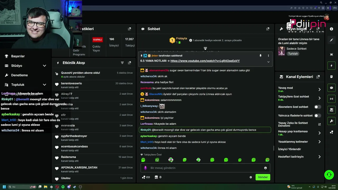This screenshot has height=190, width=338.
Task: Select the first green blob emote
Action: click(143, 160)
